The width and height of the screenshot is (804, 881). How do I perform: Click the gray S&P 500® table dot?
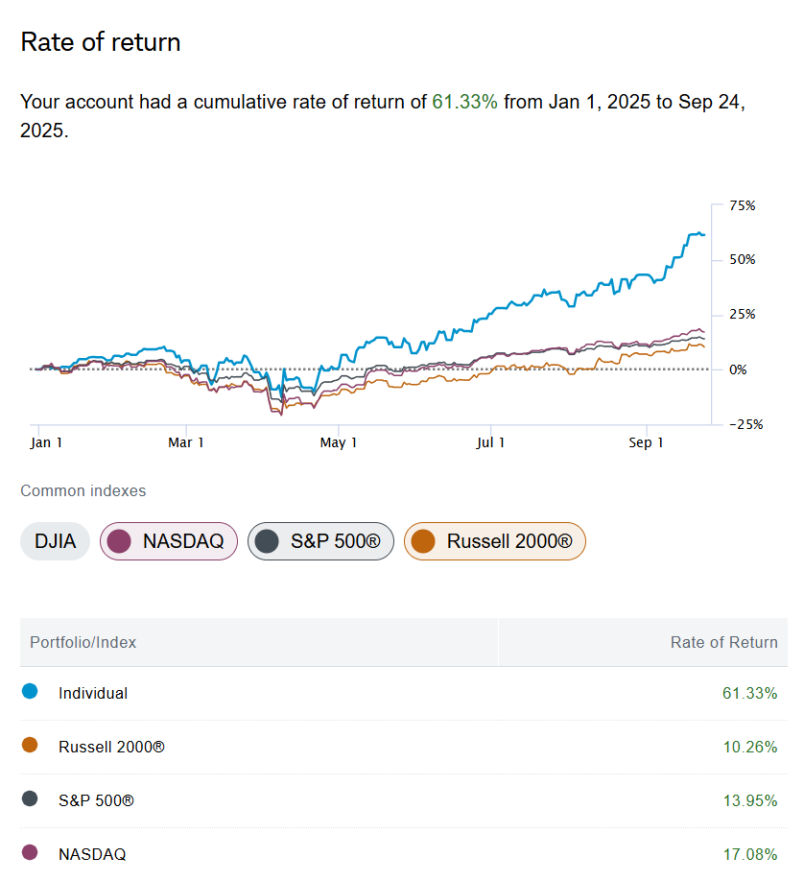click(30, 798)
